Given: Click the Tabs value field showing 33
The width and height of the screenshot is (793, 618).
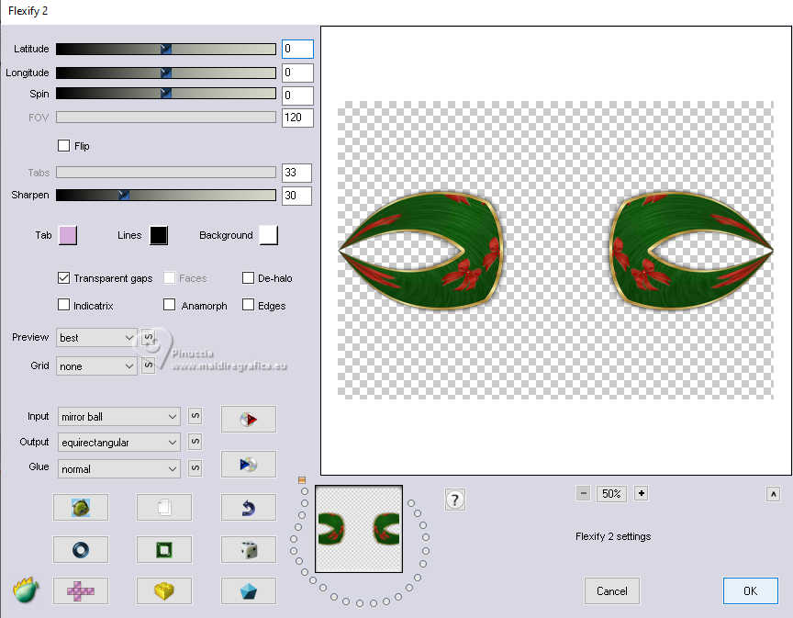Looking at the screenshot, I should [296, 173].
